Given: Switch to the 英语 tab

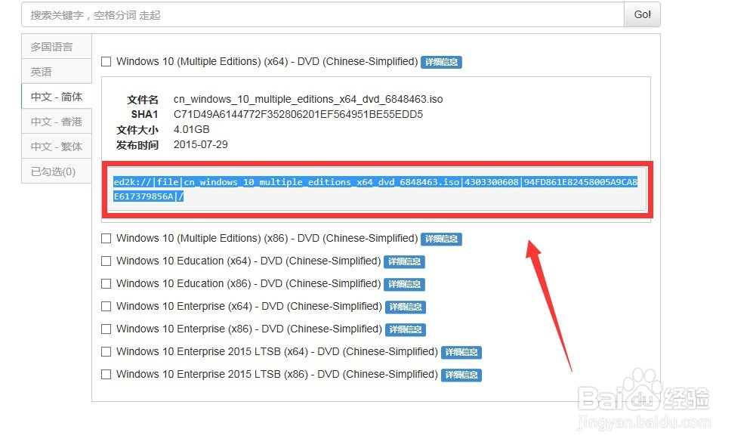Looking at the screenshot, I should [x=57, y=72].
